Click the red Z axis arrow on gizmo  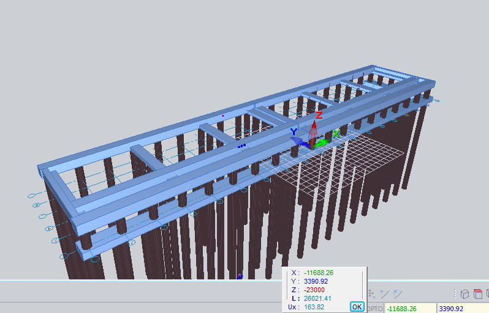(314, 125)
